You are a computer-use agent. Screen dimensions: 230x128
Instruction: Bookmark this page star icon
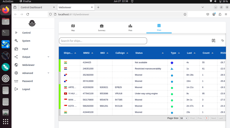coord(185,14)
